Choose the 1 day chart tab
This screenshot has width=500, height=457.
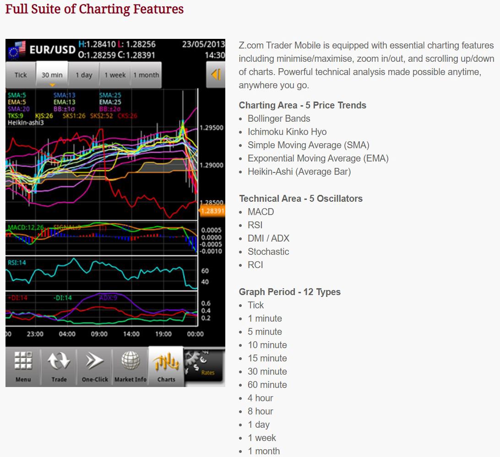coord(84,75)
